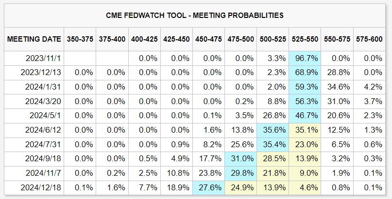Select the 2024/12/18 meeting date cell

pos(42,187)
